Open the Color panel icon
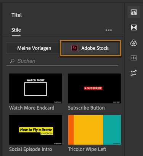The height and width of the screenshot is (156, 143). pyautogui.click(x=134, y=43)
